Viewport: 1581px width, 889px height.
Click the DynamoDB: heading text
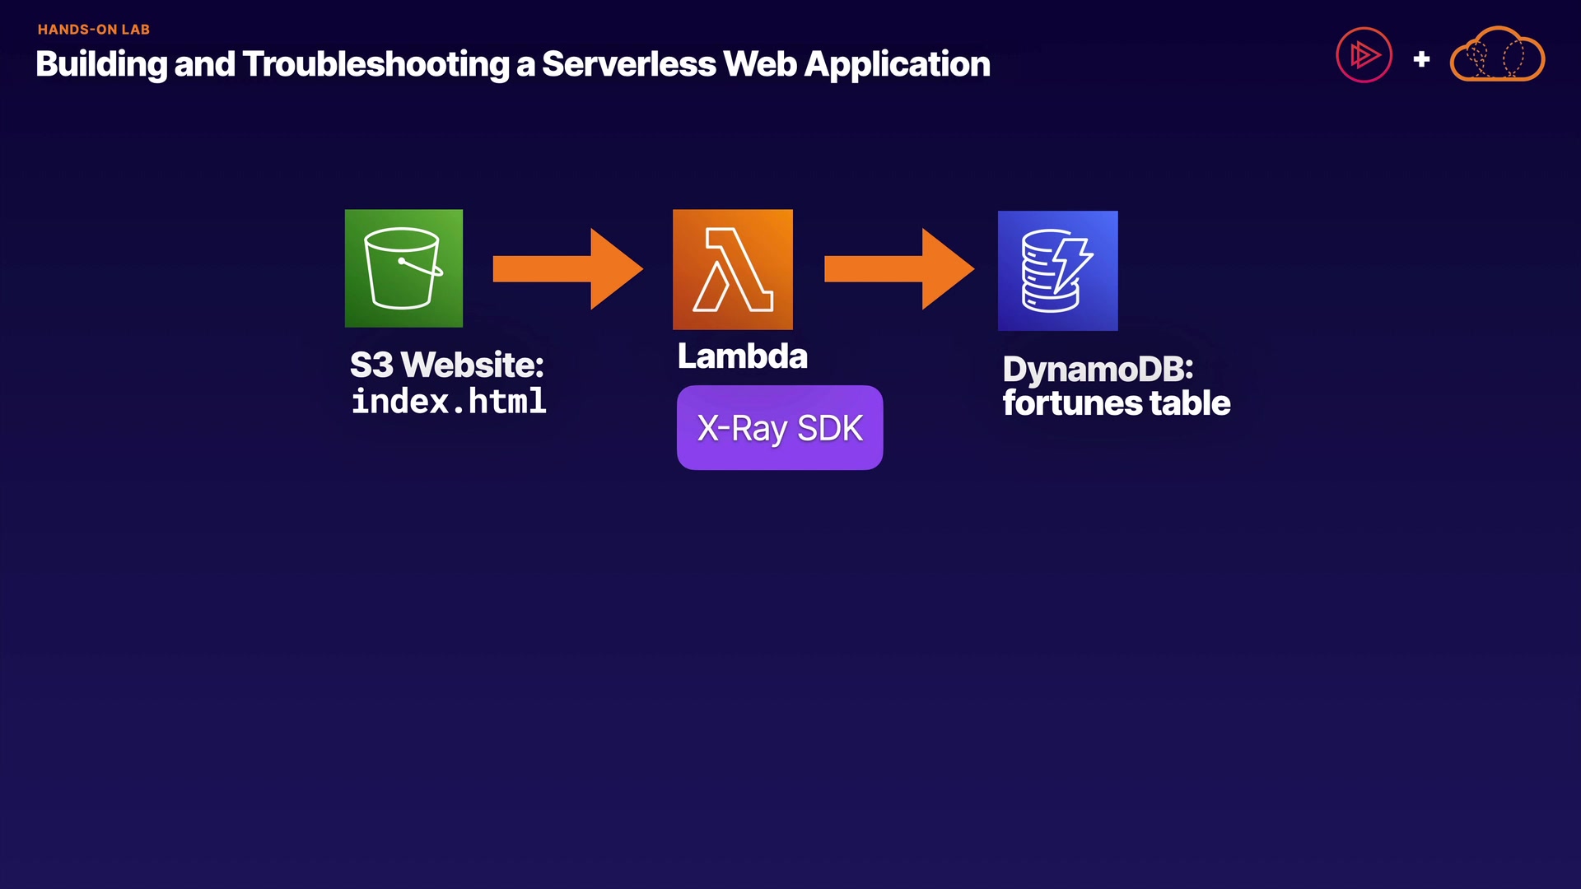(x=1097, y=369)
